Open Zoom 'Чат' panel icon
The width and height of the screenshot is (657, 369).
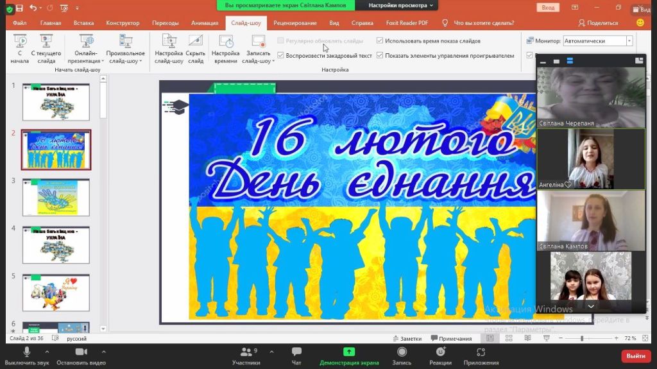(296, 352)
